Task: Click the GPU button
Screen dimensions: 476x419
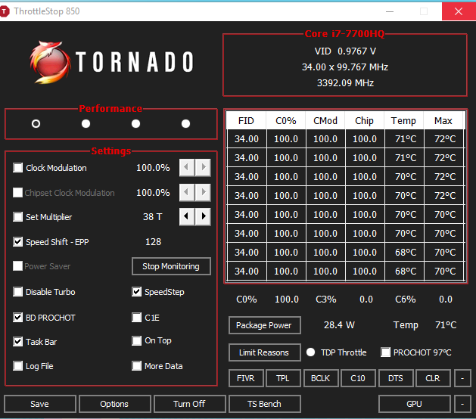Action: click(415, 404)
